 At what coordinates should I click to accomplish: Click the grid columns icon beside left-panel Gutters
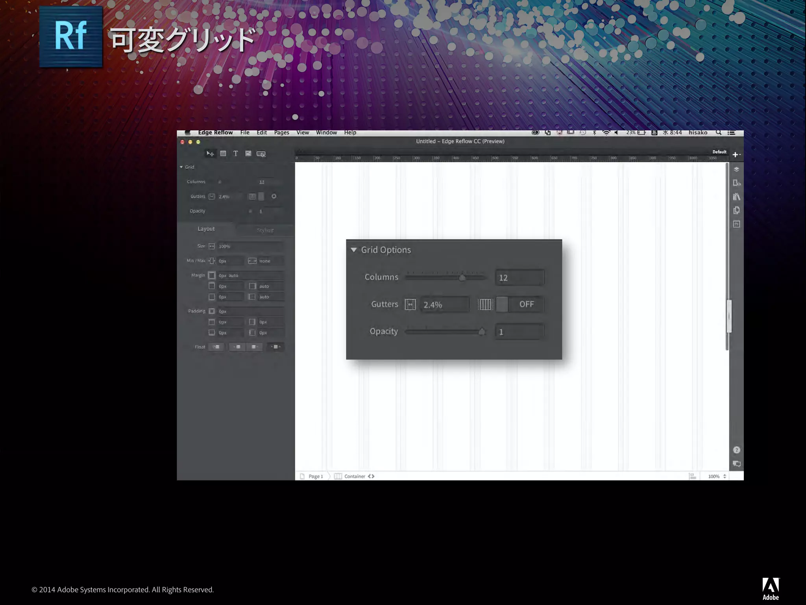(252, 196)
